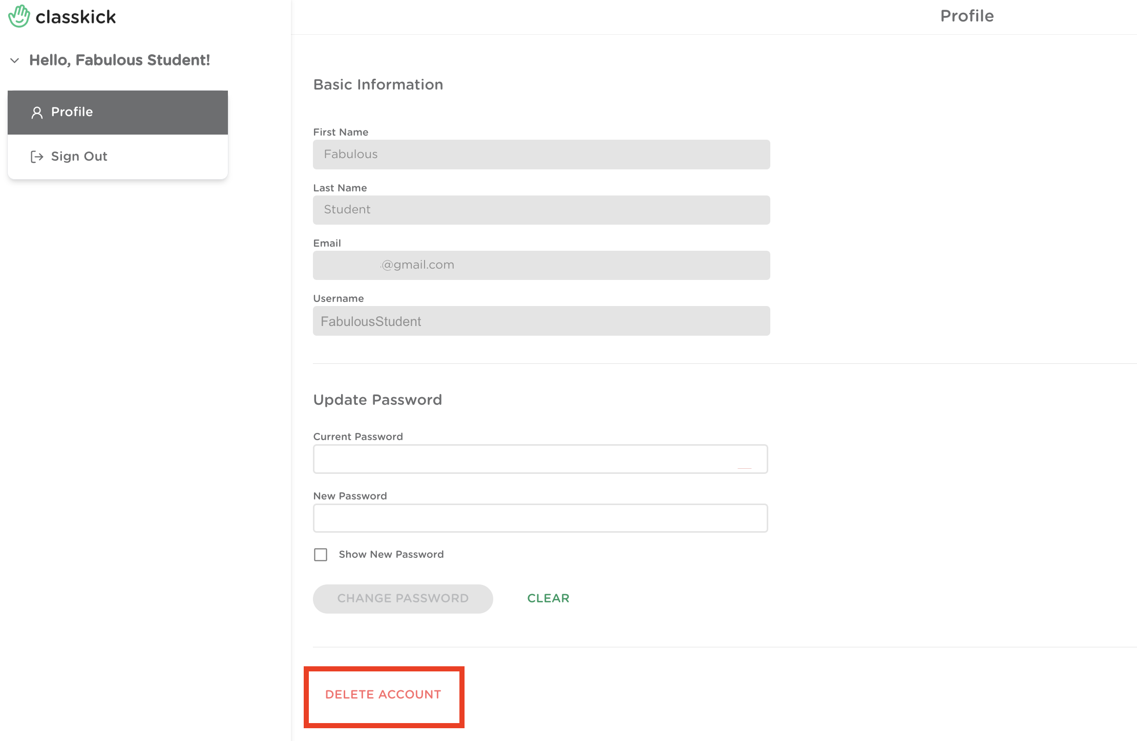Viewport: 1137px width, 741px height.
Task: Click the Email label
Action: 327,243
